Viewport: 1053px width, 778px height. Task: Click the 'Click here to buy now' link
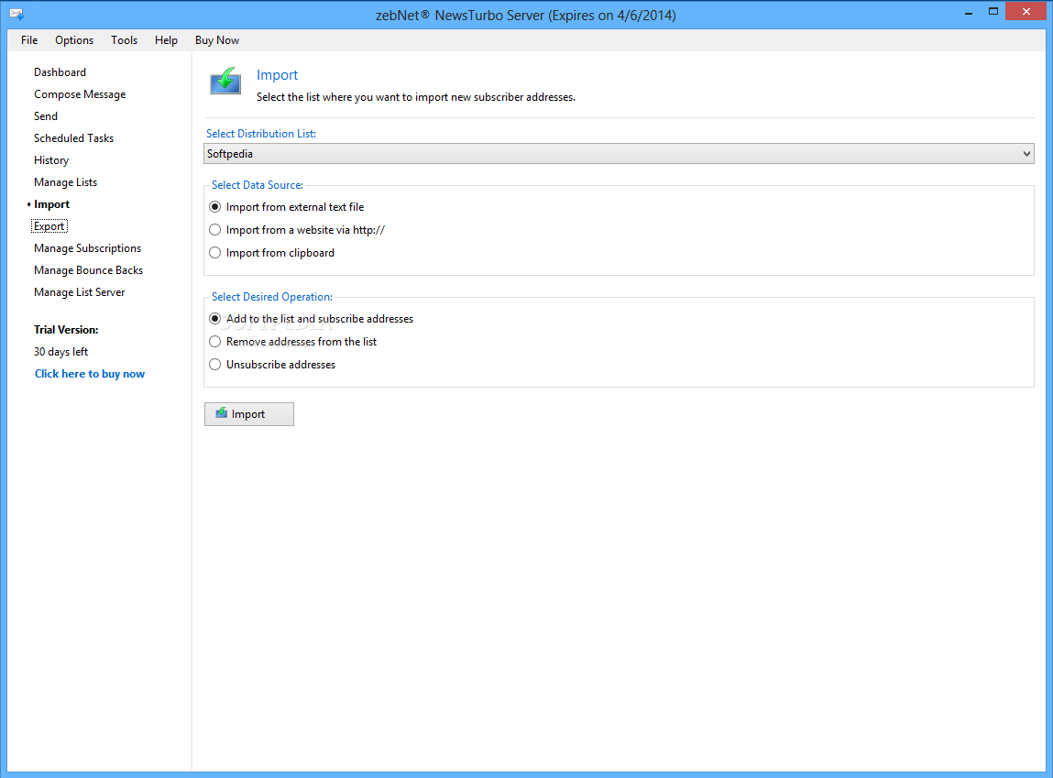point(89,374)
